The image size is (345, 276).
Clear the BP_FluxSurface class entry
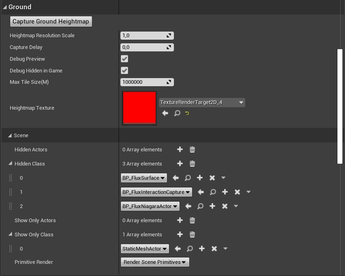pyautogui.click(x=212, y=178)
